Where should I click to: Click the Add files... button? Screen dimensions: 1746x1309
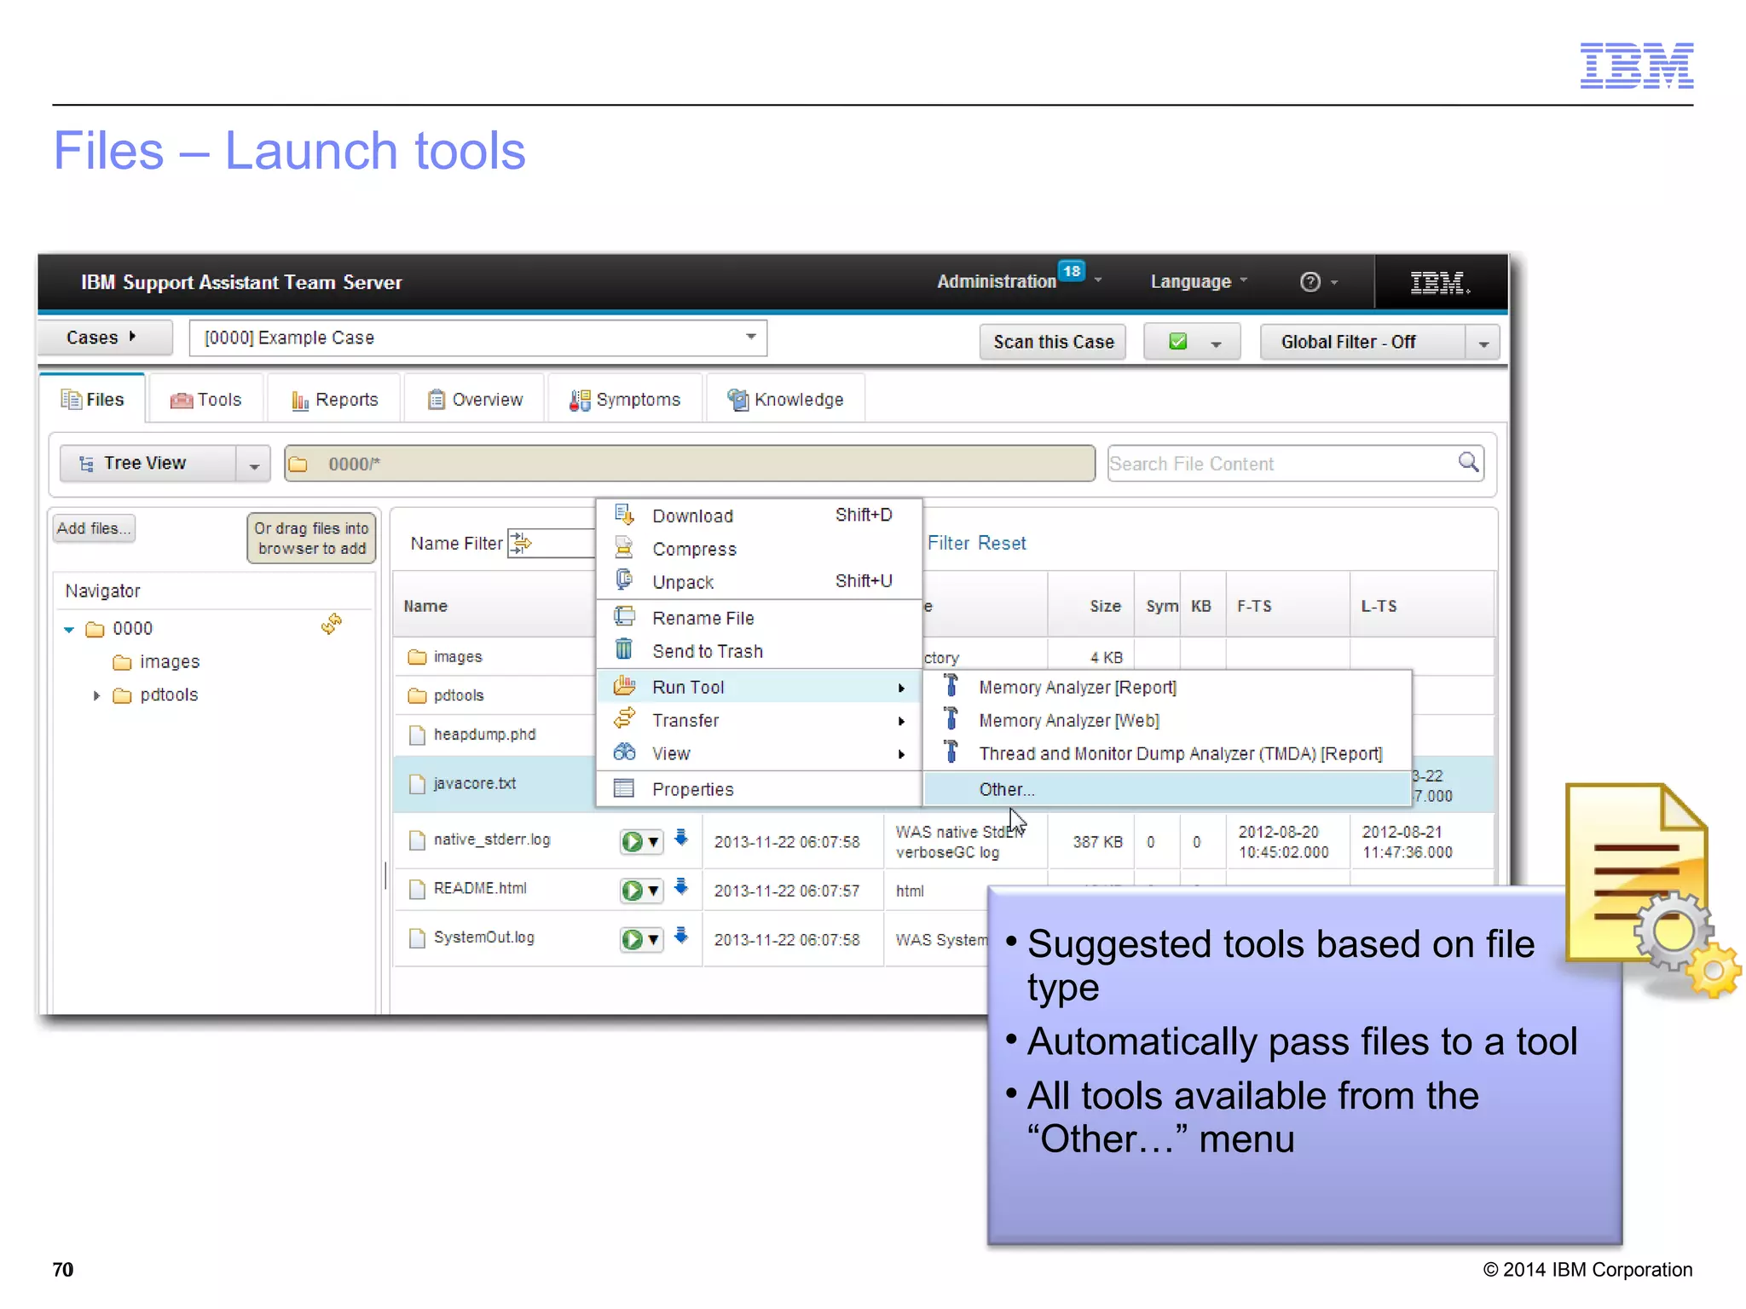click(x=93, y=528)
